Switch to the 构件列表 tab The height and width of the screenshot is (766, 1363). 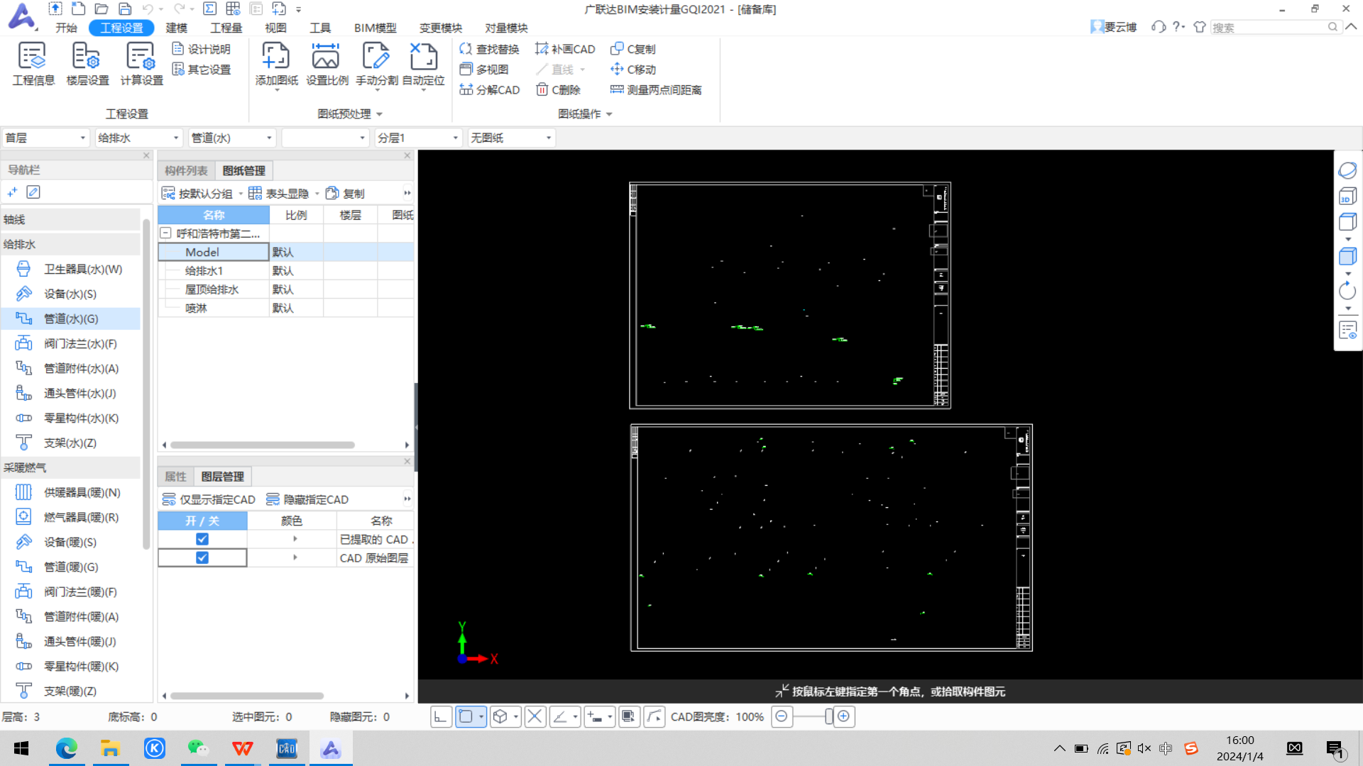click(x=186, y=170)
